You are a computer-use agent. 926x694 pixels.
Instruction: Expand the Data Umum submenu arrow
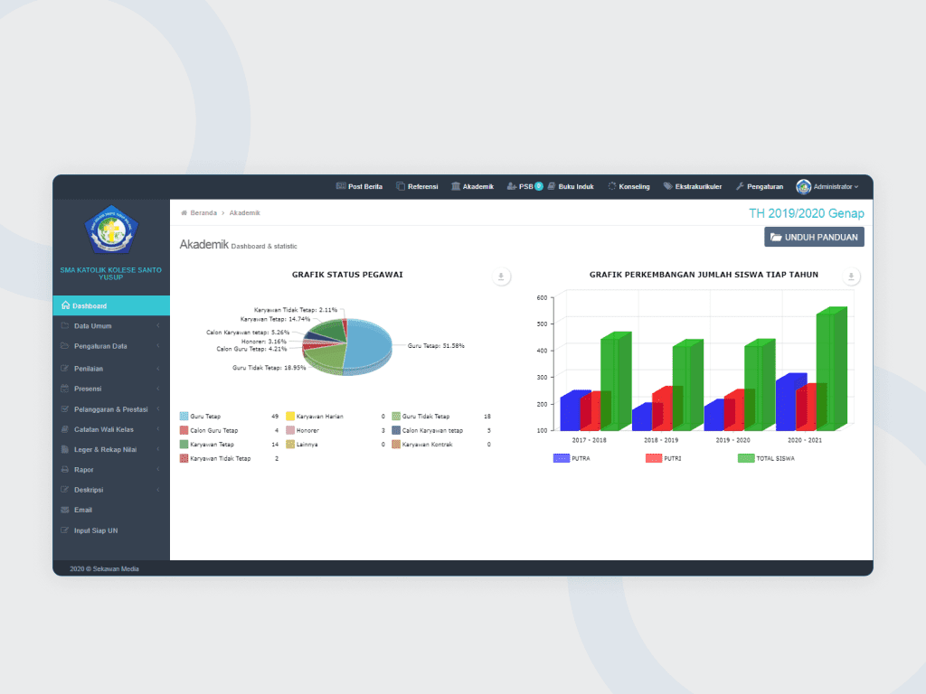pyautogui.click(x=158, y=325)
